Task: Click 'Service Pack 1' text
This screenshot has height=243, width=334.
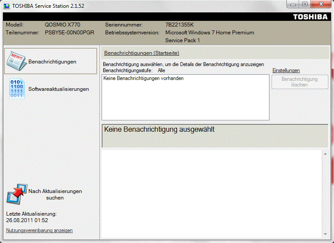Action: tap(183, 40)
